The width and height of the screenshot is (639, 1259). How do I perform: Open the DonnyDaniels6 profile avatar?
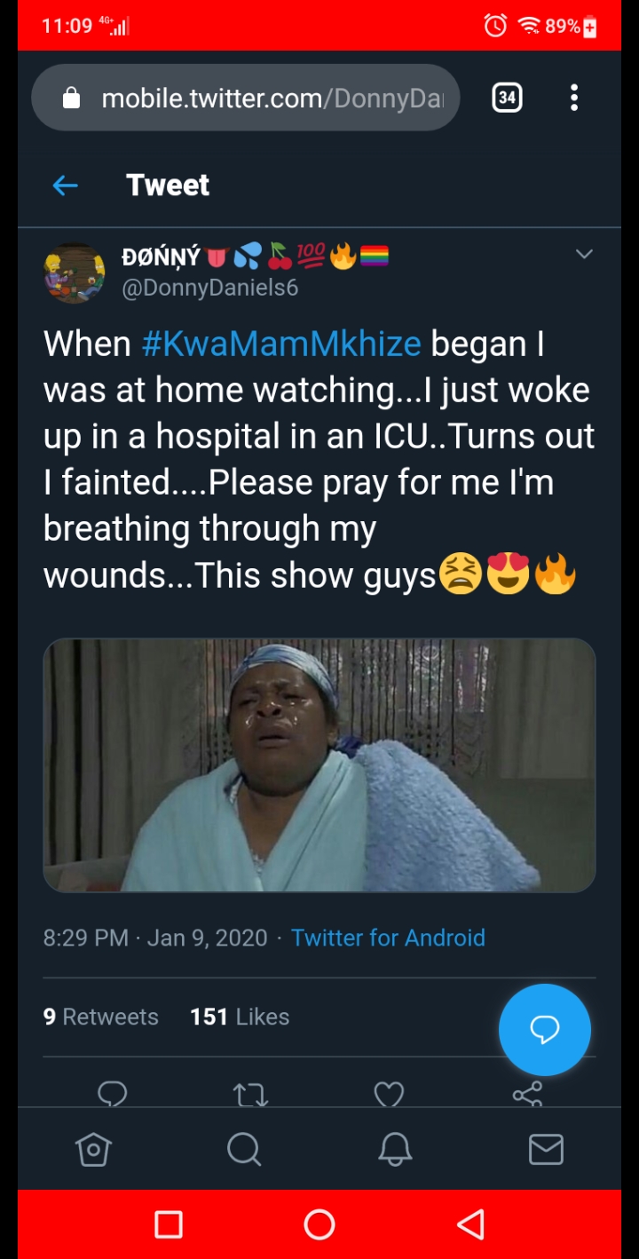tap(75, 273)
